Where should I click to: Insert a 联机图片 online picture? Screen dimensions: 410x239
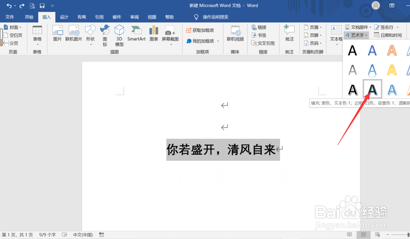[x=74, y=33]
